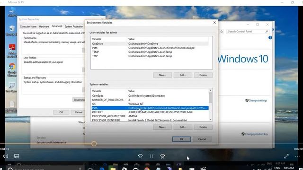
Task: Click Edit under User variables for admin
Action: coord(183,75)
